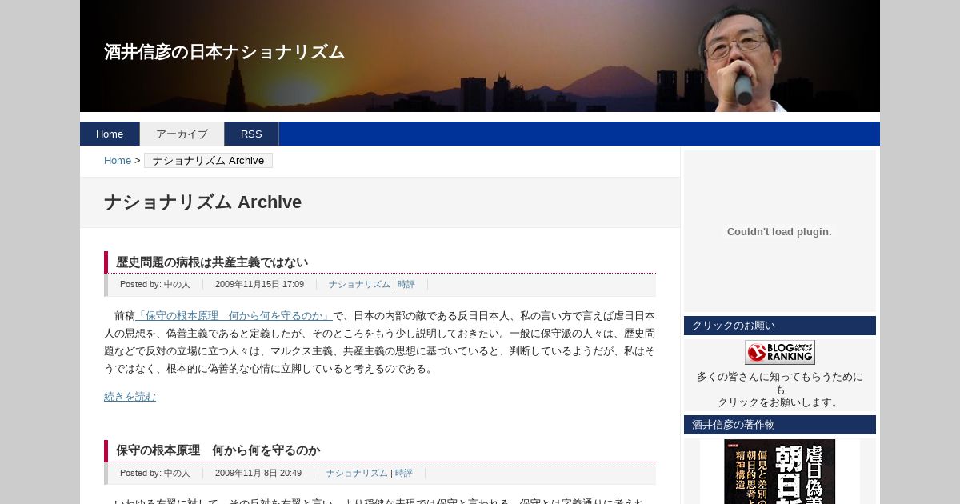Click the date 2009年11月 8日 20:49
This screenshot has height=504, width=960.
258,473
